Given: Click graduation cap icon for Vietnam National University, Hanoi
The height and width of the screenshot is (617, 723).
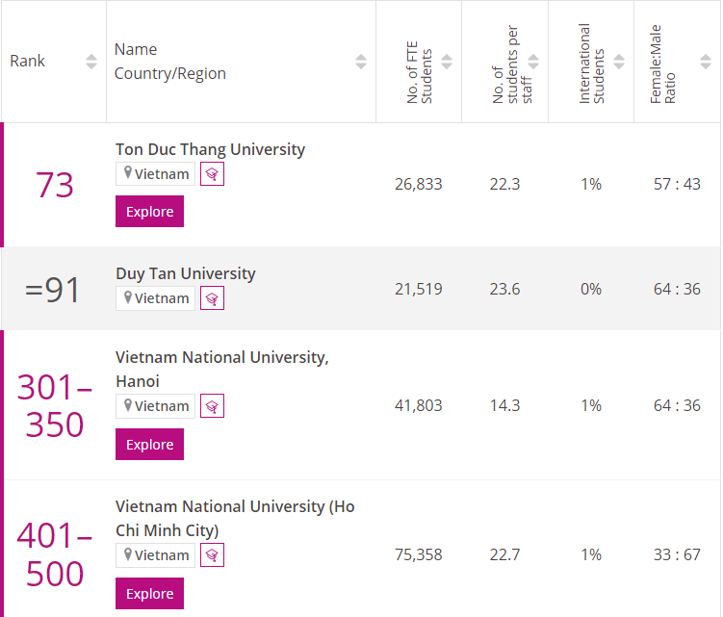Looking at the screenshot, I should [x=212, y=406].
